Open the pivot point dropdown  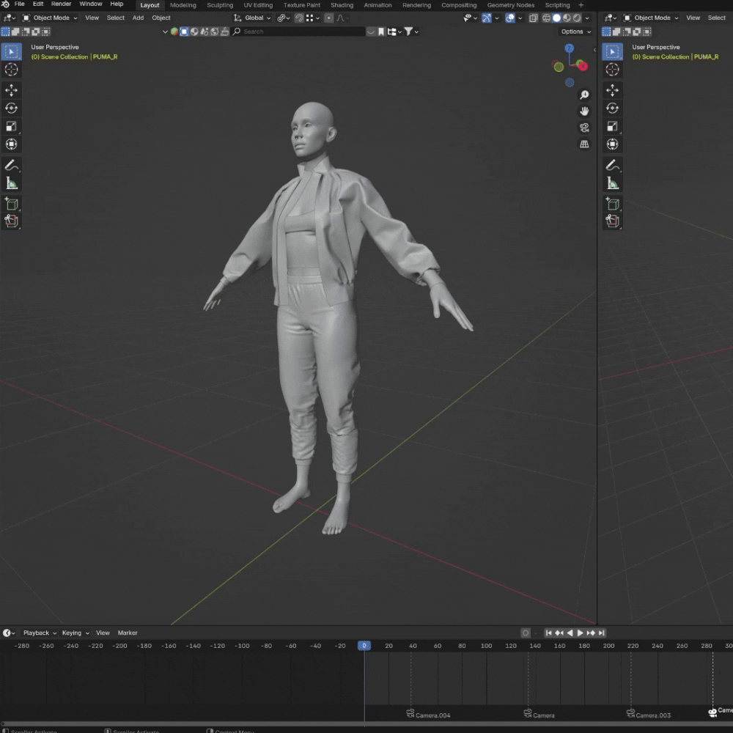pyautogui.click(x=283, y=18)
